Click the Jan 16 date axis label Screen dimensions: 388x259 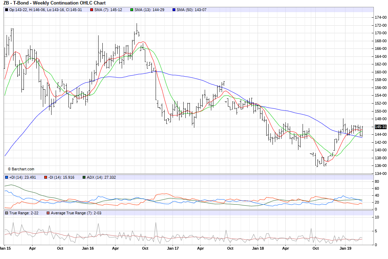(88, 248)
